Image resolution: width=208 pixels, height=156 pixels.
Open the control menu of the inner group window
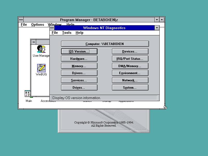(34, 42)
